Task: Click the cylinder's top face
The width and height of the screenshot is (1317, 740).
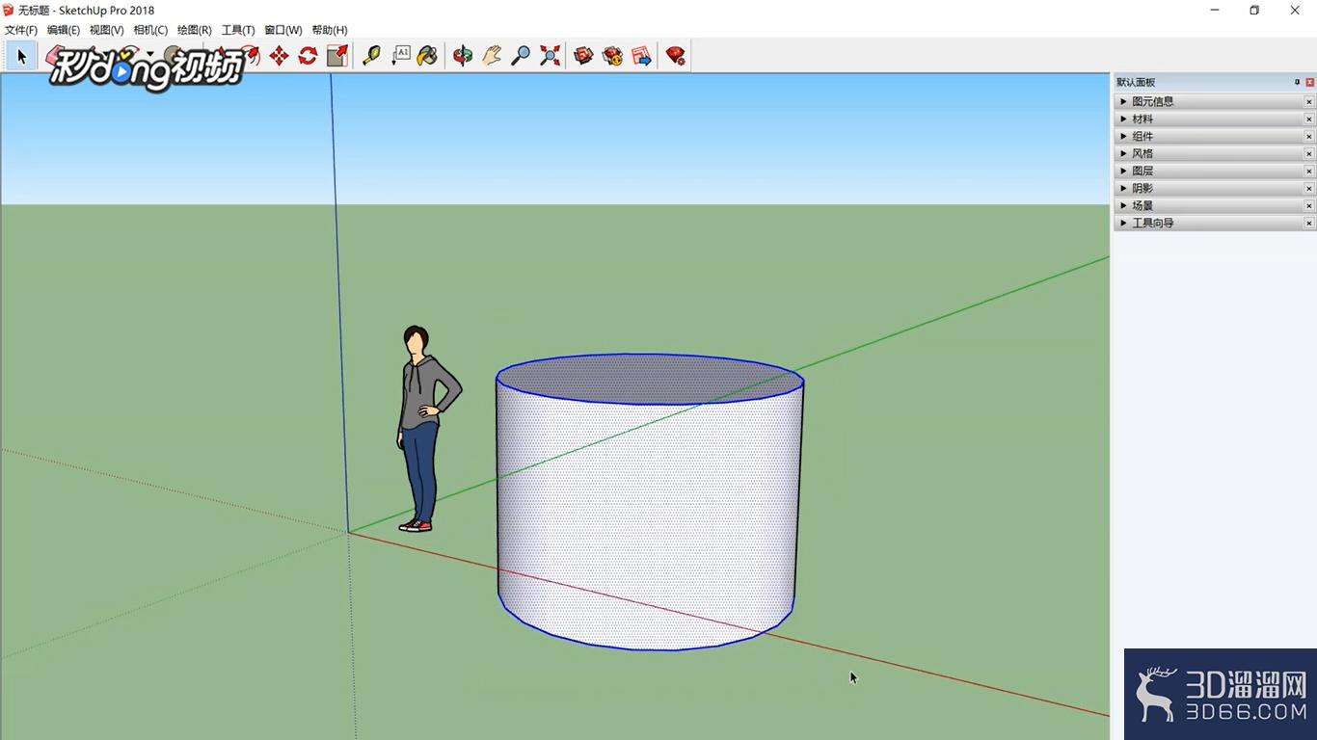Action: click(x=650, y=379)
